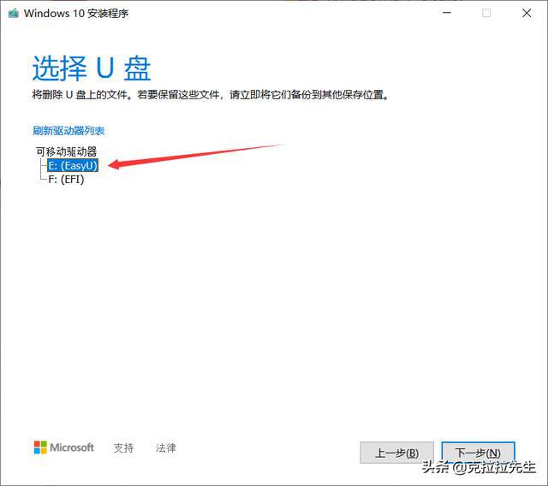Open the 法律 link

coord(165,447)
